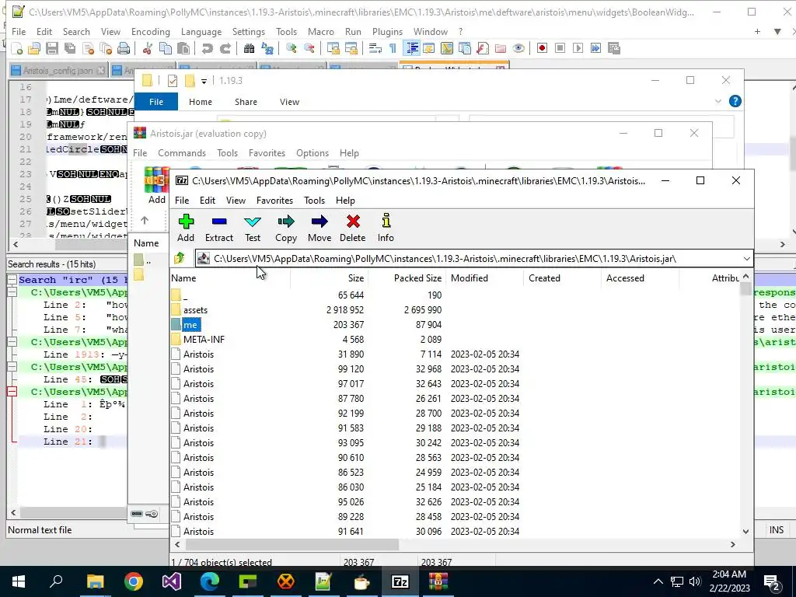Expand the Explorer ribbon chevron
796x597 pixels.
(x=717, y=102)
